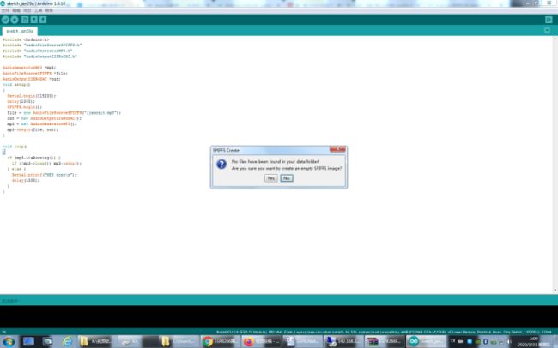
Task: Click the Serial.printf MP3 done line
Action: coord(44,175)
